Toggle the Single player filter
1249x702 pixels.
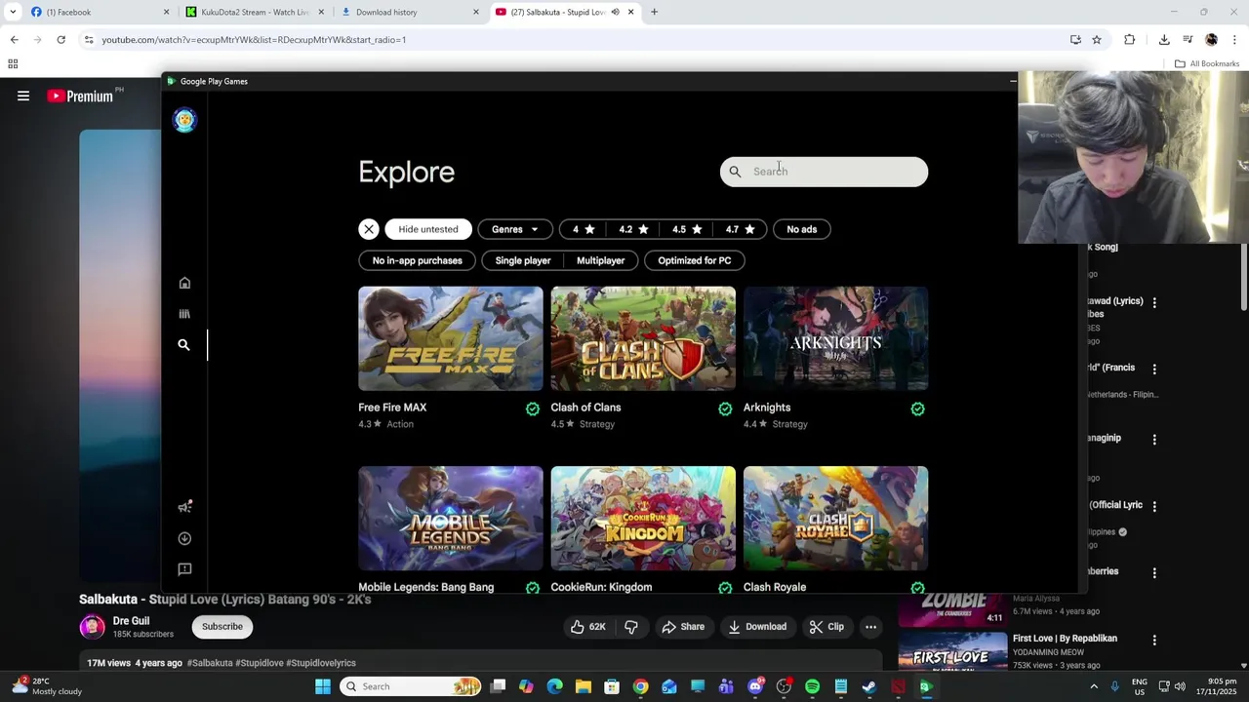tap(523, 260)
